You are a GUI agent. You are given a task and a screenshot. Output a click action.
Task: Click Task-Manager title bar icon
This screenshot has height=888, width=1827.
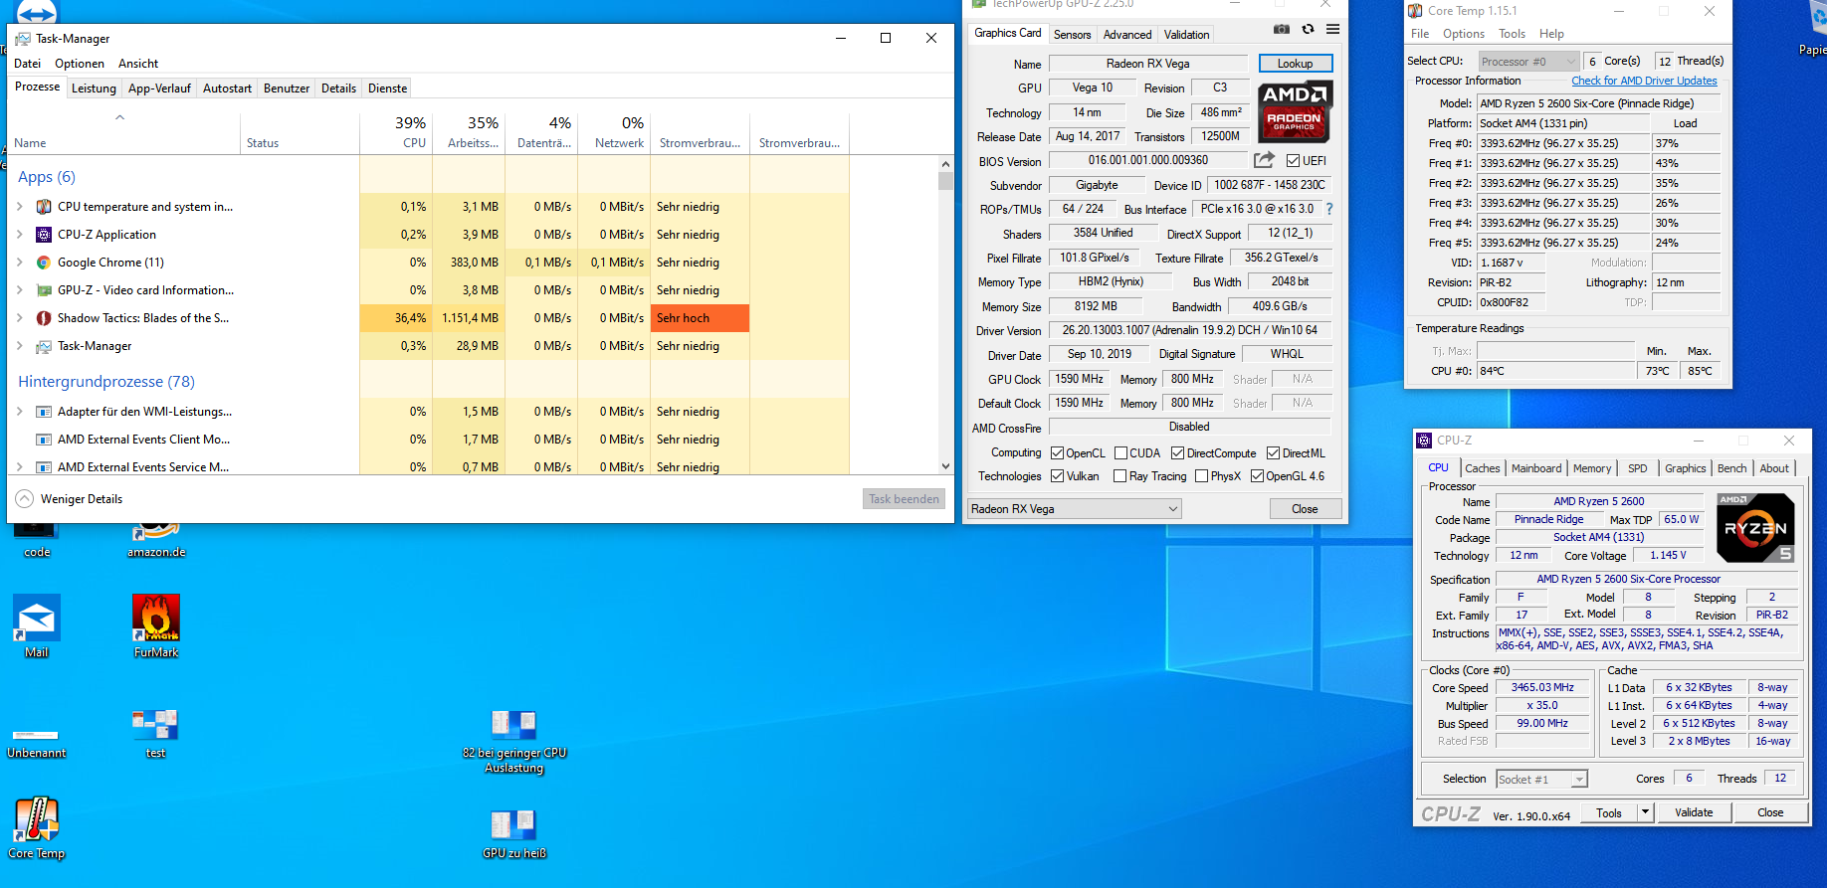22,39
